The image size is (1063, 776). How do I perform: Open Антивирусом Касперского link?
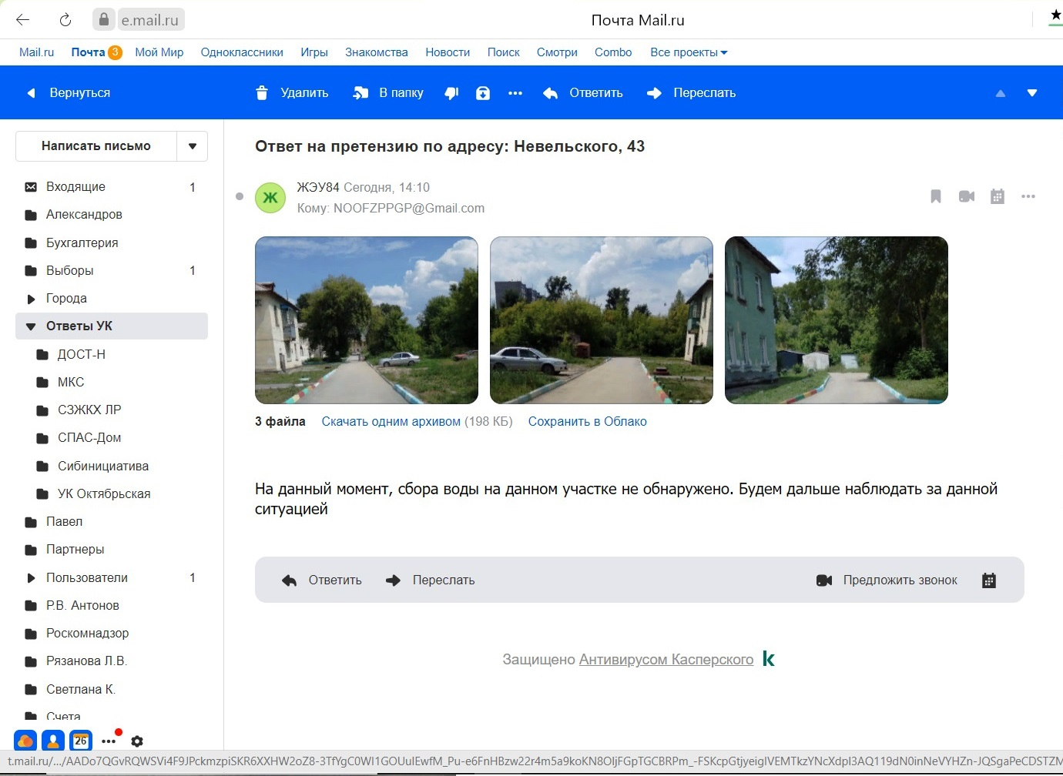coord(666,660)
